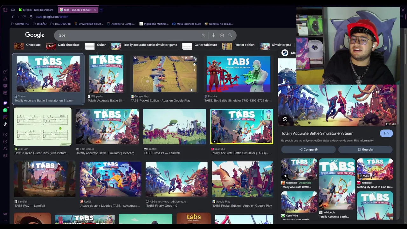This screenshot has width=407, height=229.
Task: Open the Reddit Modded TABS result
Action: [110, 184]
